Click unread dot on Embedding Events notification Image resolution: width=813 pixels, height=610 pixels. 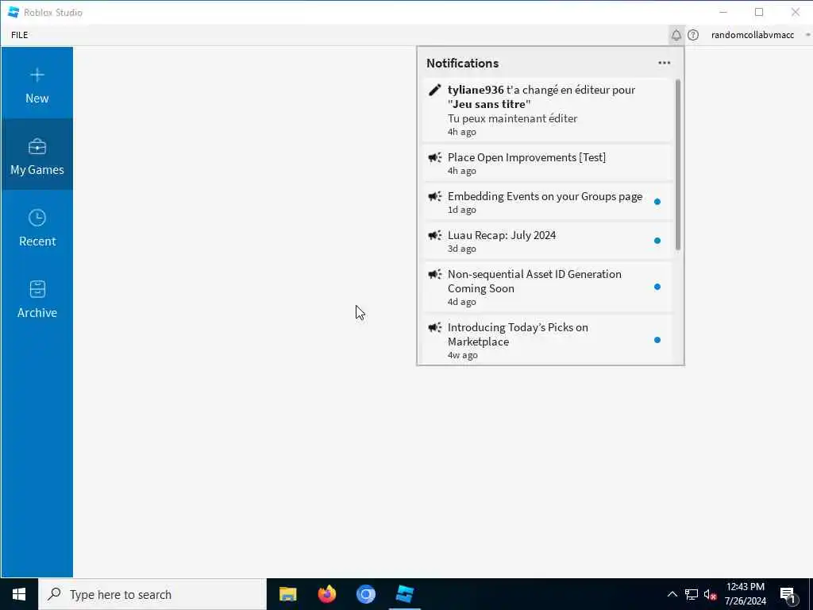point(657,202)
